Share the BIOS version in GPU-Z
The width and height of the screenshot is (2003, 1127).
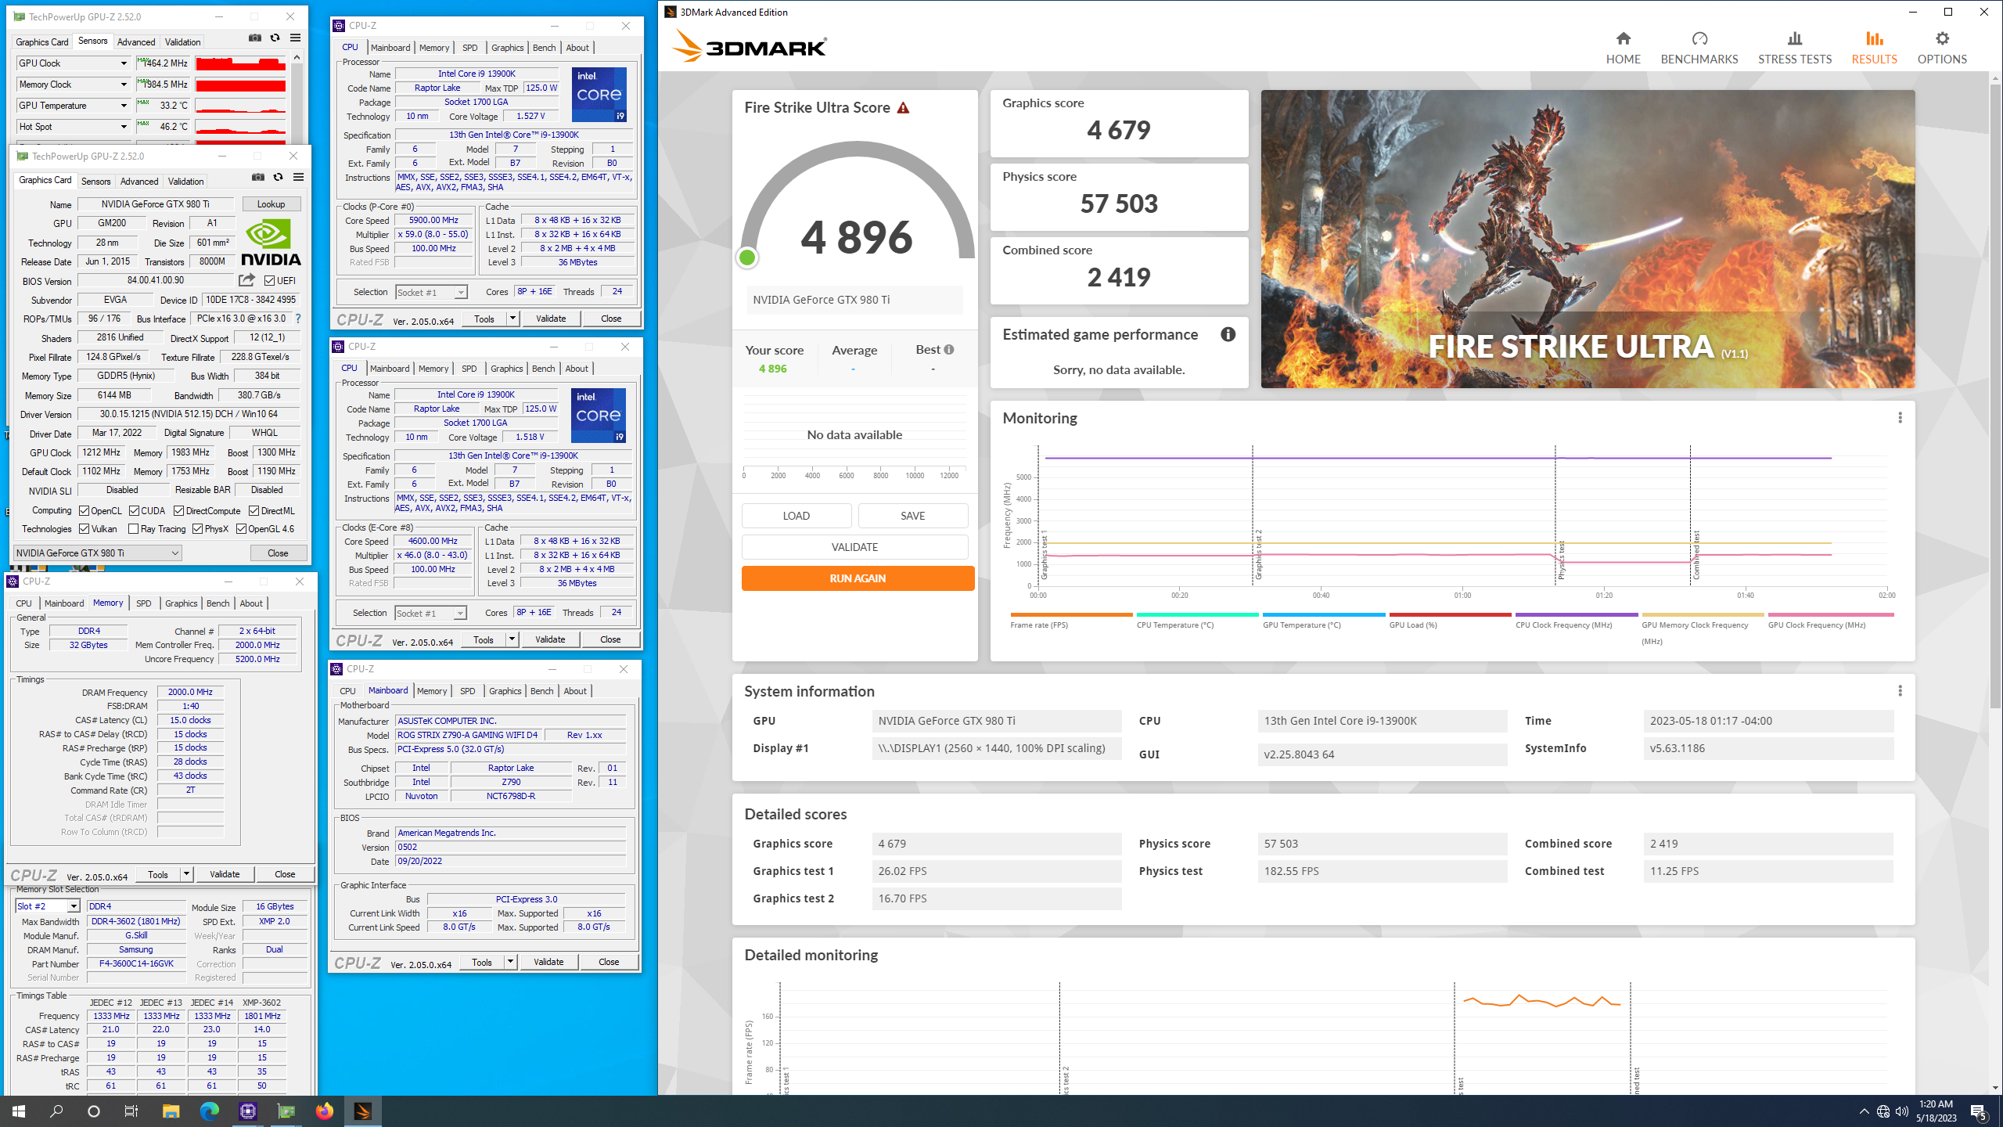tap(246, 280)
